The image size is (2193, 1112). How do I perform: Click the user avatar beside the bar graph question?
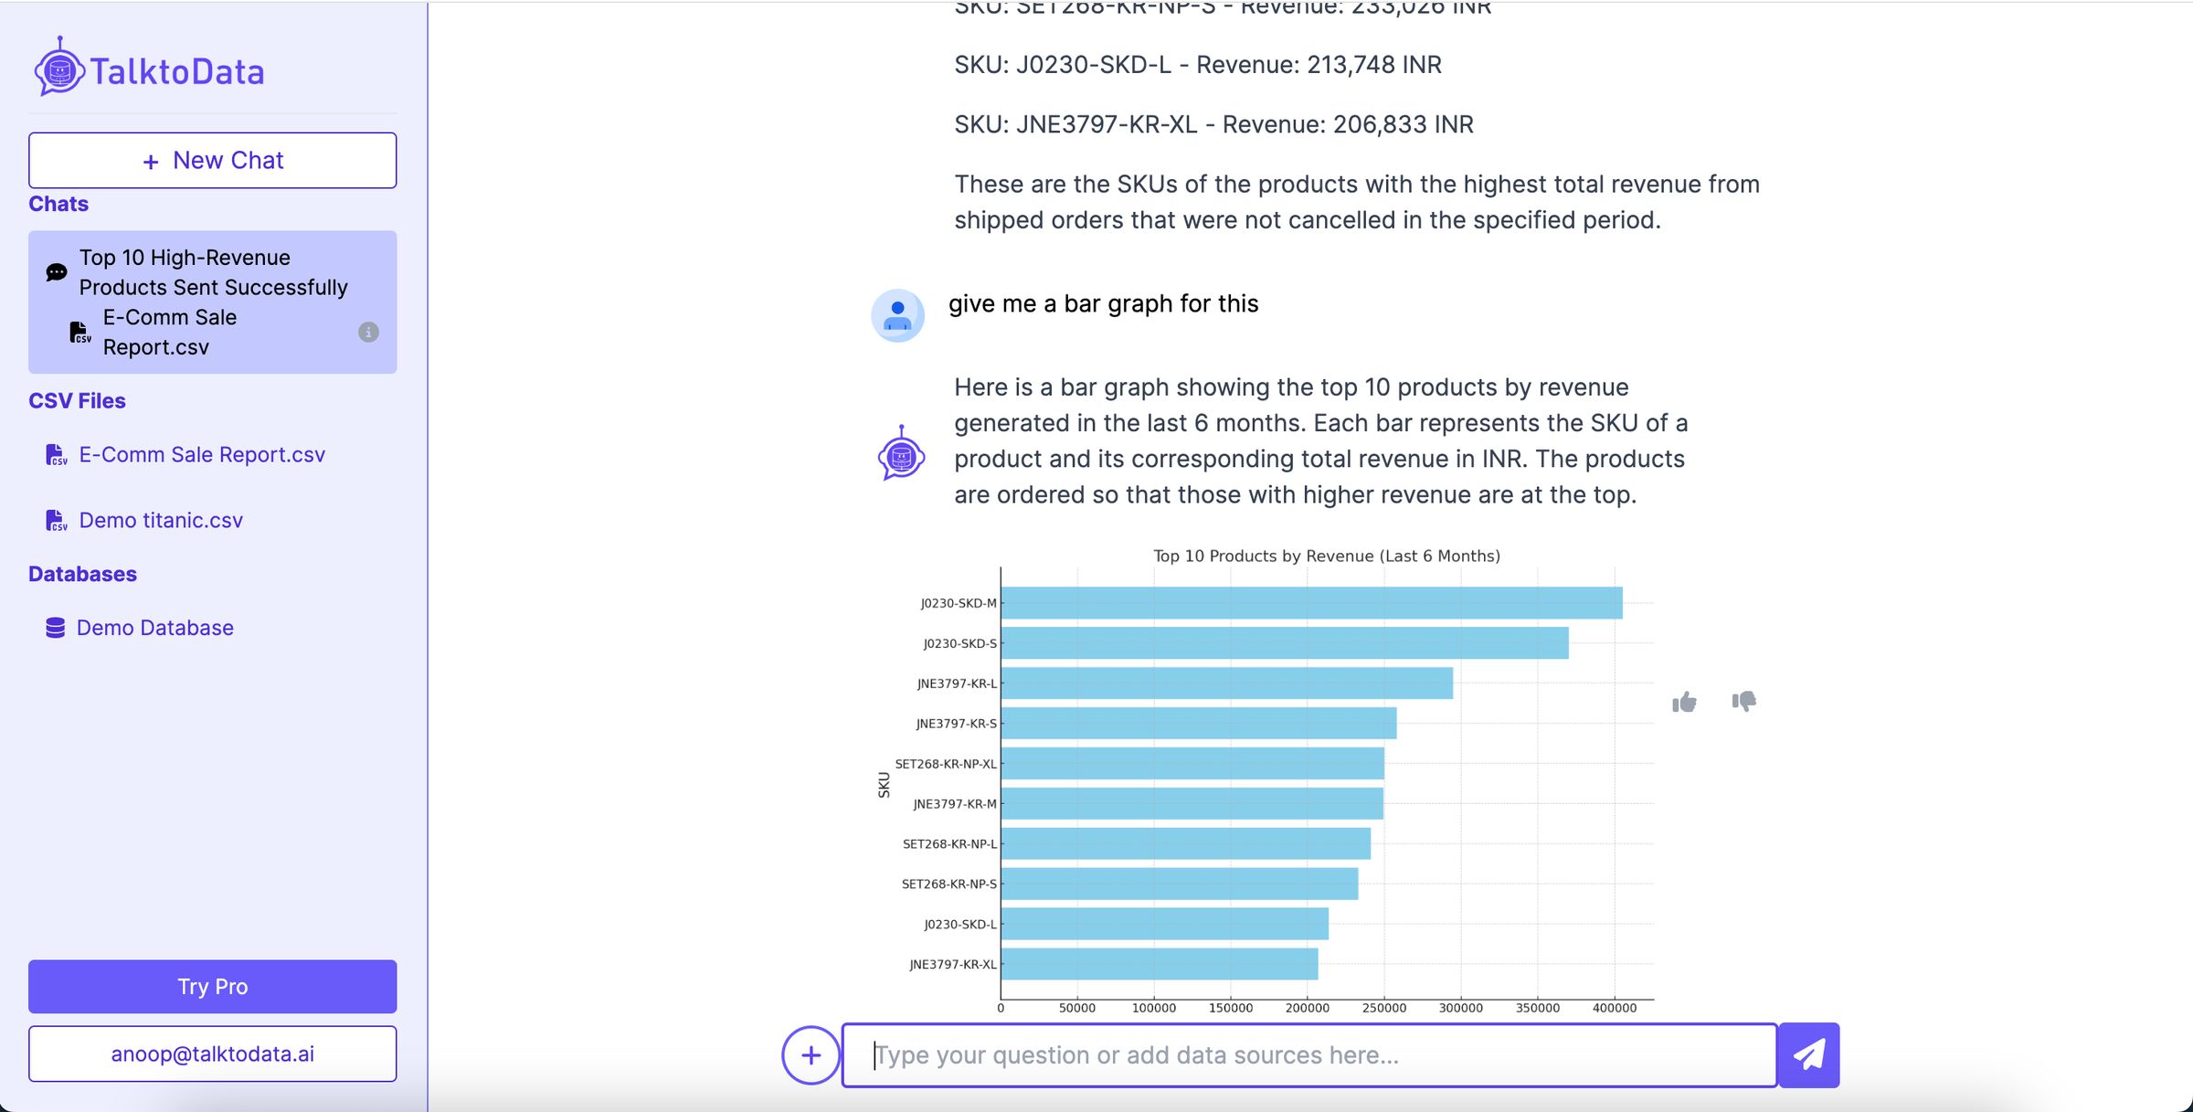(896, 314)
